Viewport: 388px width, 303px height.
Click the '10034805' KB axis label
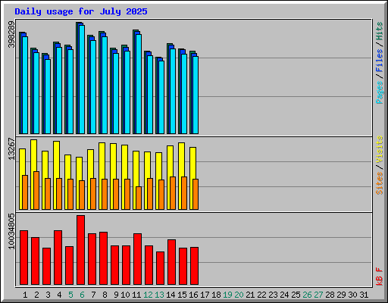point(11,231)
